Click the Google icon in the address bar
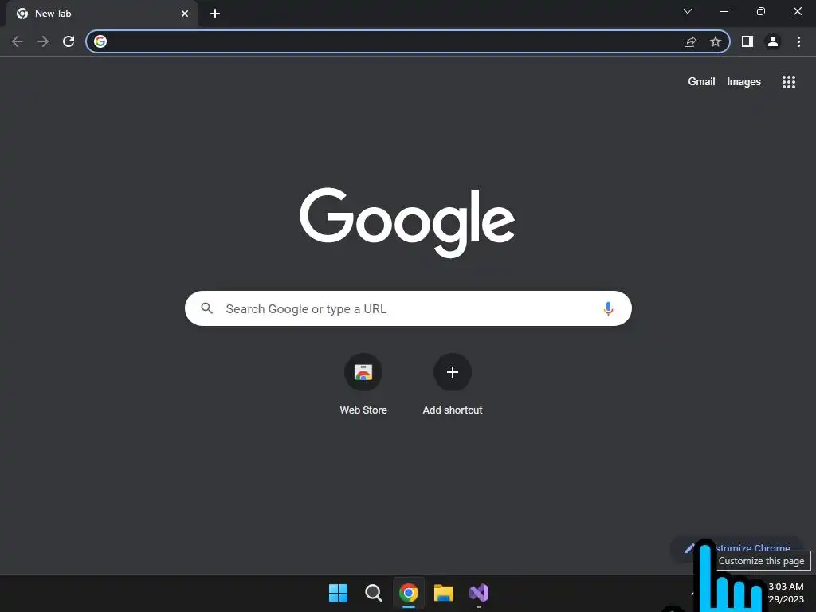 [x=100, y=41]
